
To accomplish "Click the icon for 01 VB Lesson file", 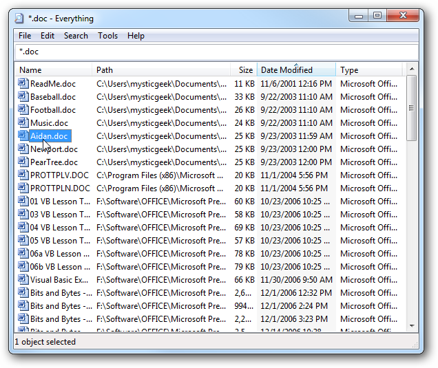I will [x=23, y=201].
